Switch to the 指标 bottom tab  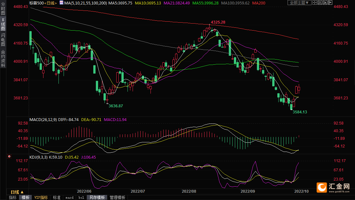pos(13,197)
